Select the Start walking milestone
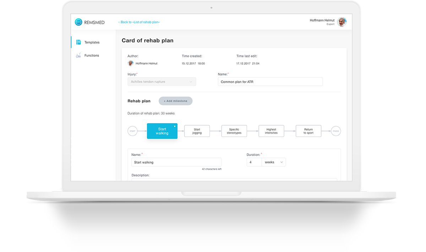The width and height of the screenshot is (426, 252). [162, 131]
